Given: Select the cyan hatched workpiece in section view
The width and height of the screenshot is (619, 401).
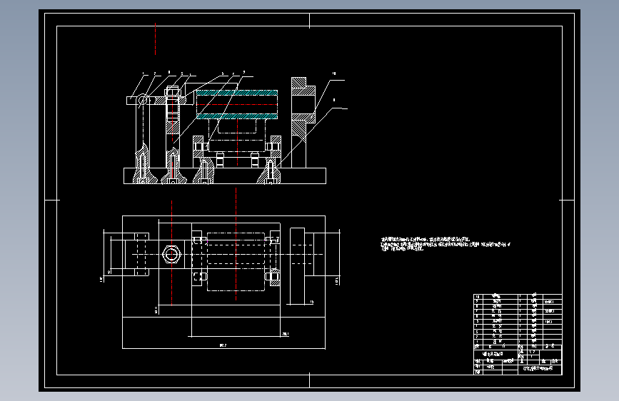Looking at the screenshot, I should click(237, 105).
